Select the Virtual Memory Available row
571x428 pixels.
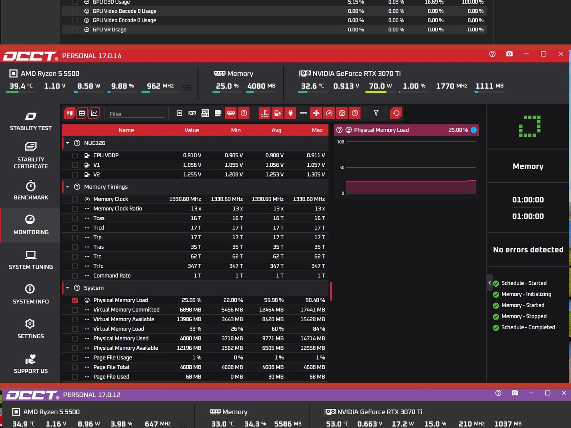pyautogui.click(x=195, y=319)
